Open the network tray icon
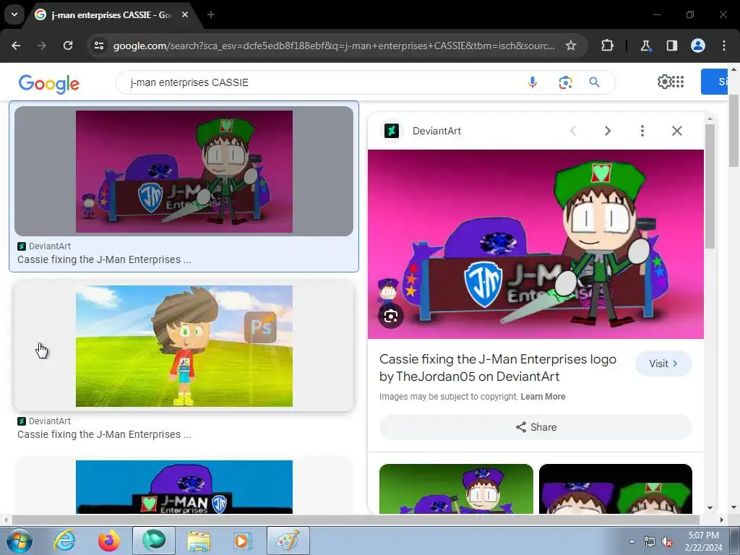 point(650,542)
